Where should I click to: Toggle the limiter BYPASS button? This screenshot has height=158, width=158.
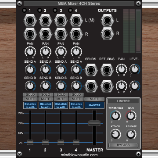tap(123, 145)
